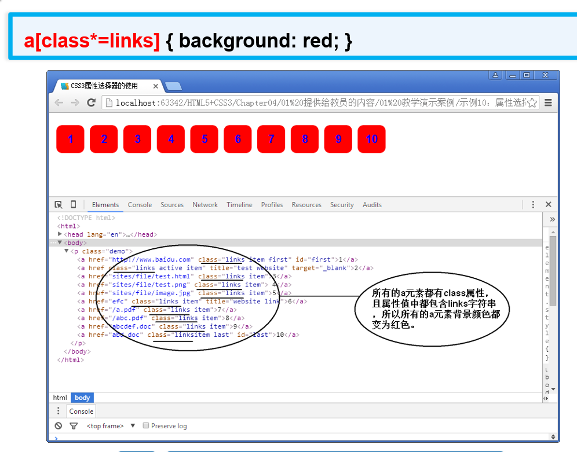The image size is (577, 452).
Task: Activate the inspect element picker icon
Action: [58, 205]
